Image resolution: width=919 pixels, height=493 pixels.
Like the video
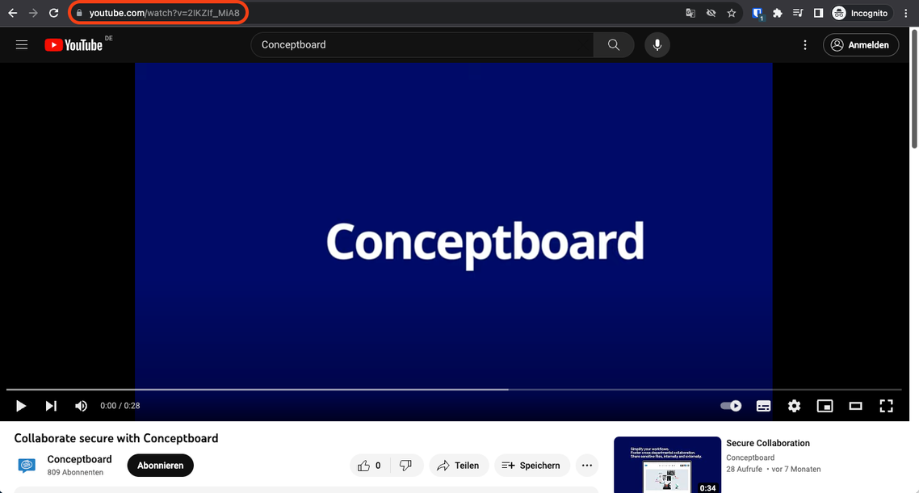click(x=370, y=466)
